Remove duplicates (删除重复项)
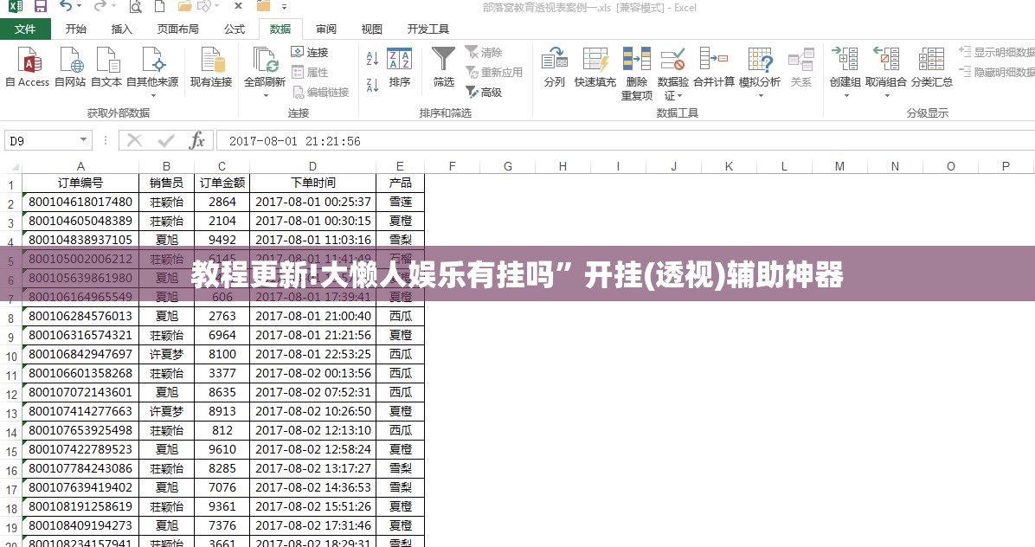This screenshot has width=1035, height=547. (636, 74)
